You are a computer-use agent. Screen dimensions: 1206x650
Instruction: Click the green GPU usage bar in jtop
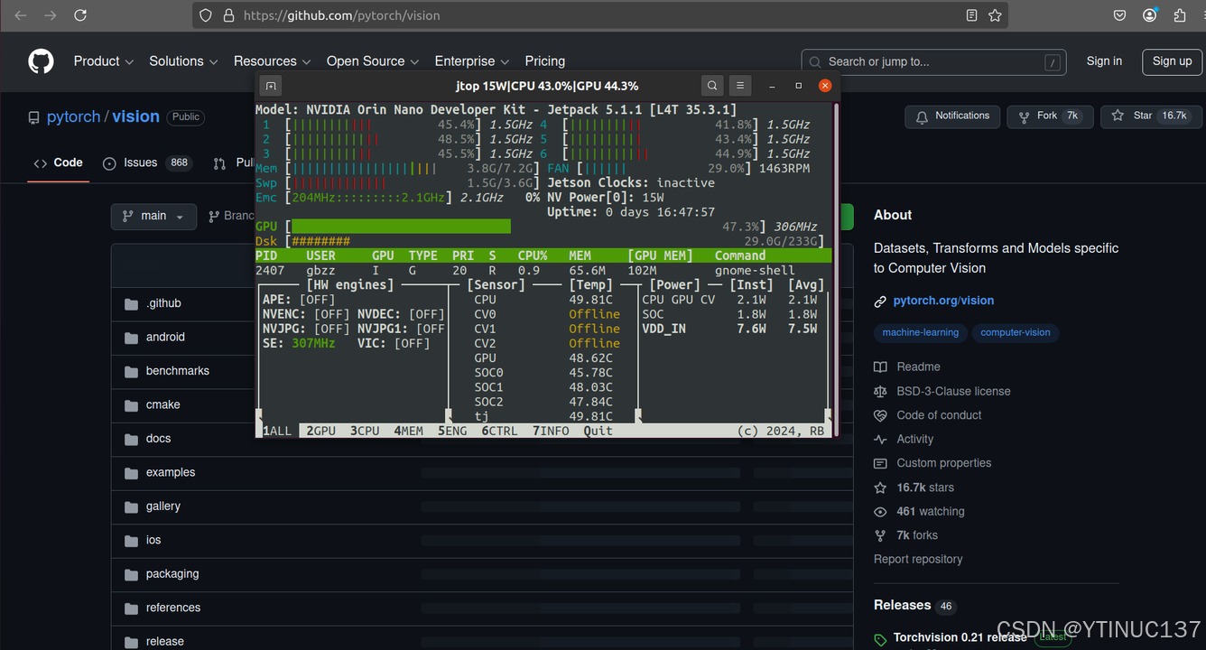401,227
